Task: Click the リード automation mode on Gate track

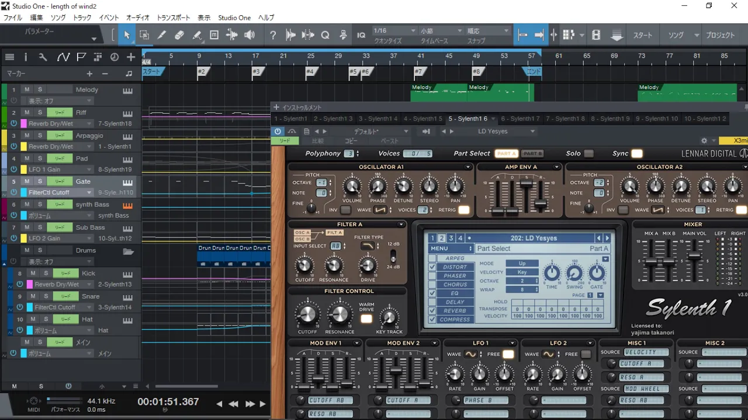Action: 60,181
